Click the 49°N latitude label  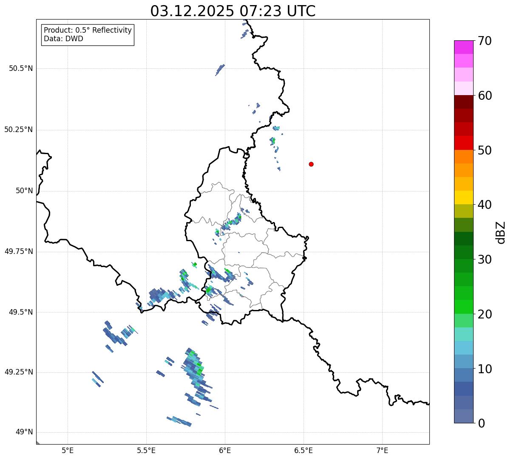[24, 432]
